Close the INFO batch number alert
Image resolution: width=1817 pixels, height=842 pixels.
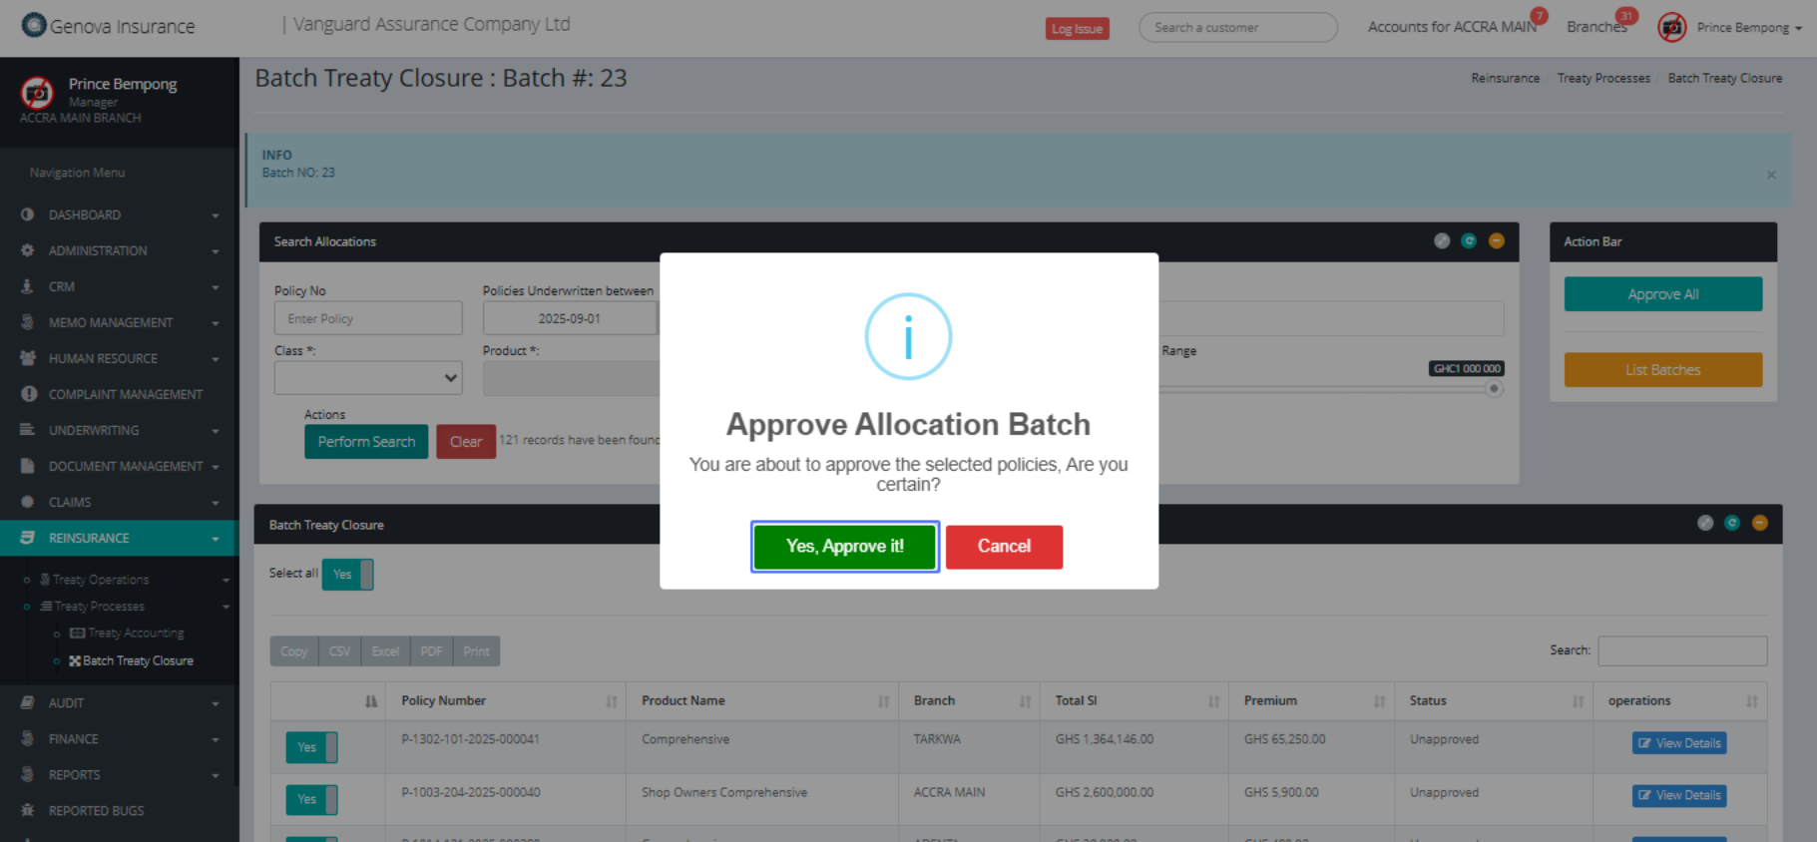click(1771, 175)
